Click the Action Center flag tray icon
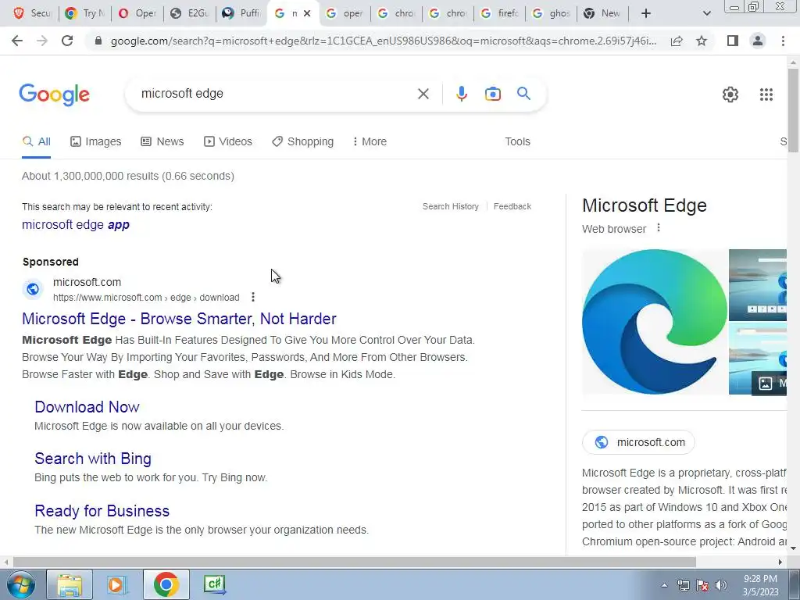This screenshot has height=600, width=800. point(702,586)
